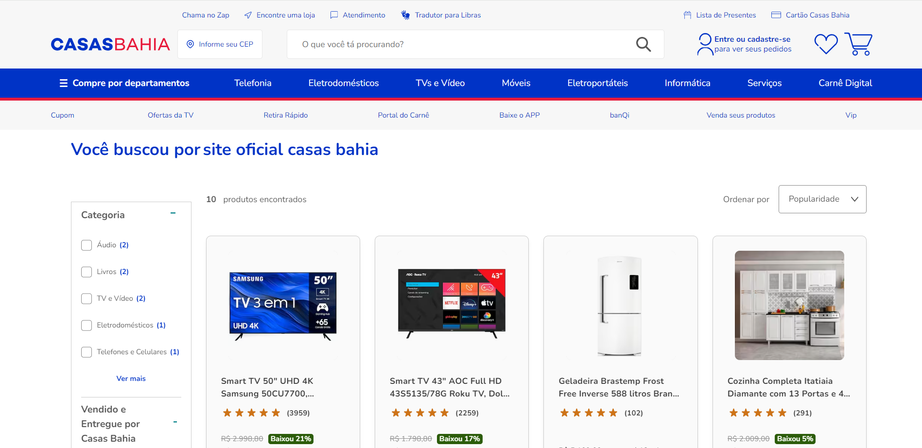Click the Itatiaia kitchen star rating
The width and height of the screenshot is (922, 448).
click(758, 413)
